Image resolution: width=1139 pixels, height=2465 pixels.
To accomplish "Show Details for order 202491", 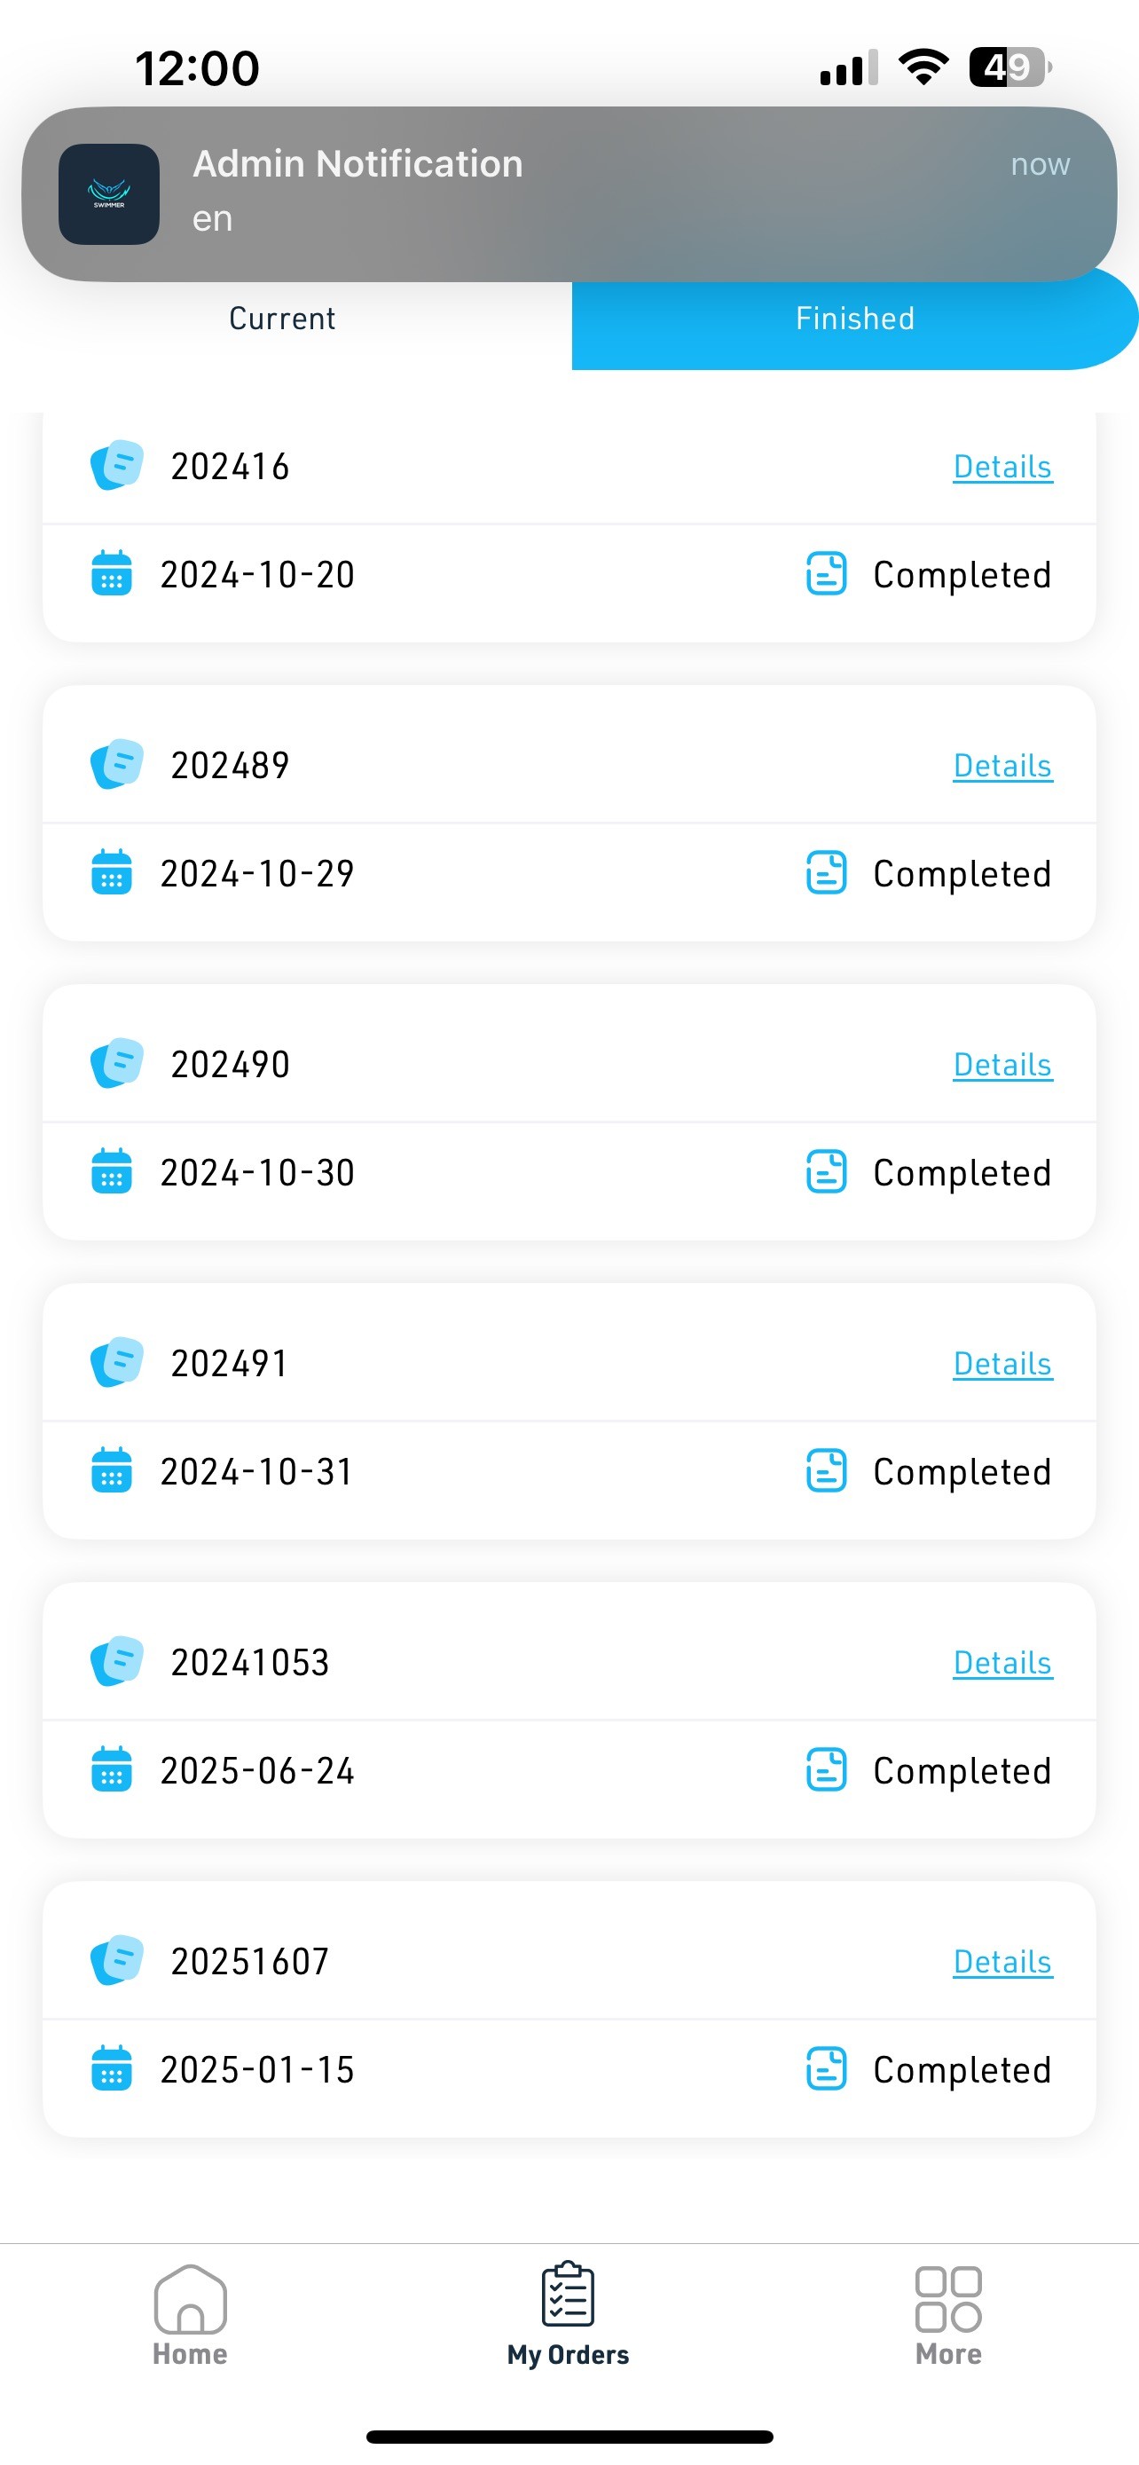I will click(x=1002, y=1364).
